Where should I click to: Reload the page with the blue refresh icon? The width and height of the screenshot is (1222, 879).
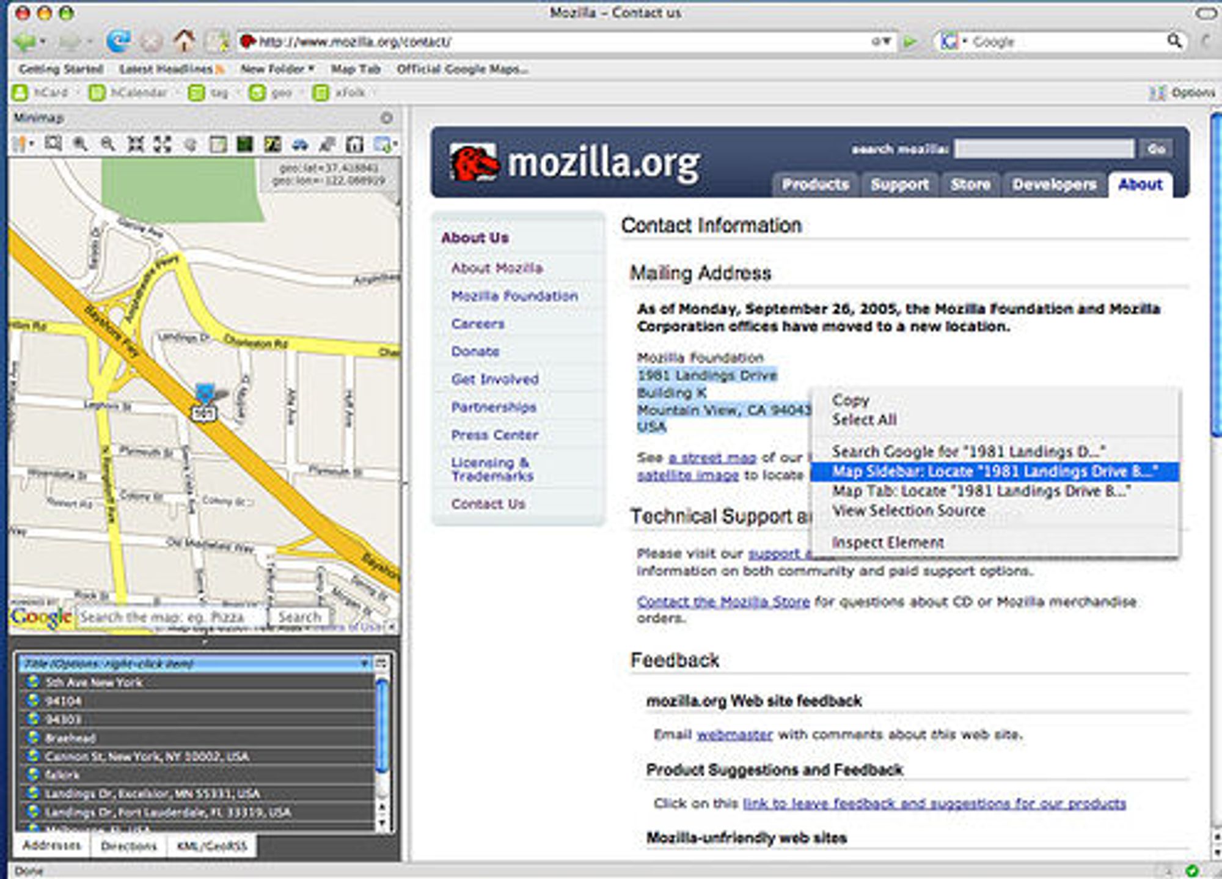pos(118,41)
